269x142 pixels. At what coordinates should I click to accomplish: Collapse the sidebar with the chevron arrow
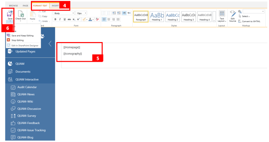pyautogui.click(x=50, y=44)
